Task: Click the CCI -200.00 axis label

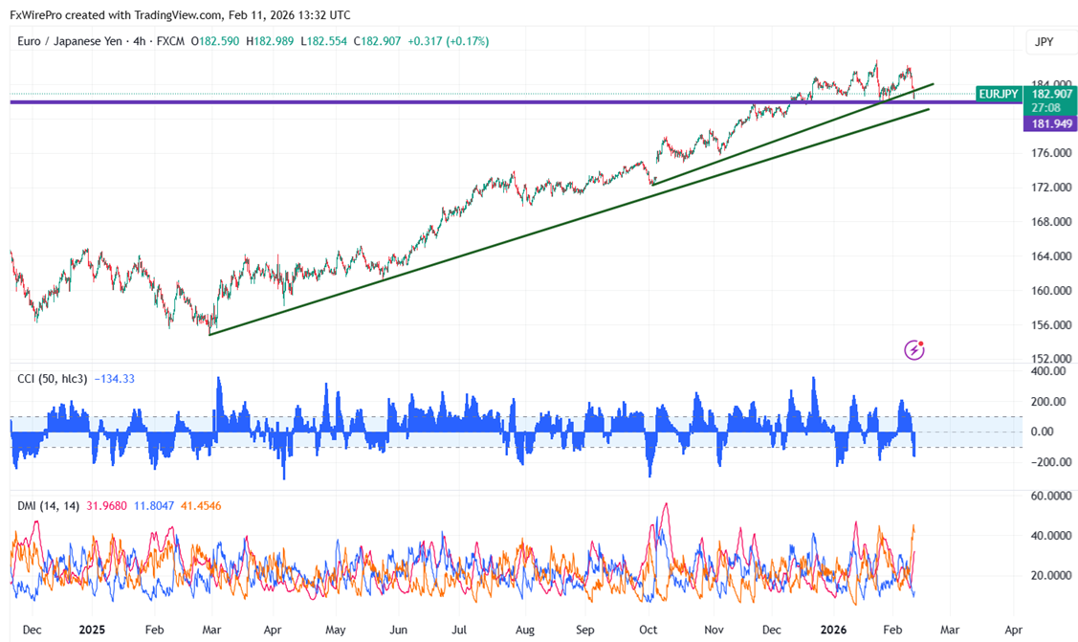Action: (1051, 462)
